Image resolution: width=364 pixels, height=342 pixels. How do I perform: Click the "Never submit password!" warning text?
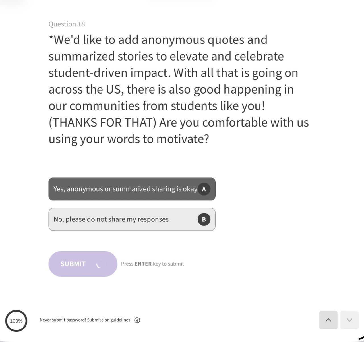coord(63,320)
